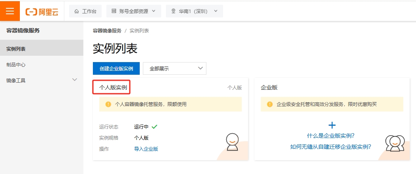The width and height of the screenshot is (416, 174).
Task: Open the orange hamburger menu
Action: pyautogui.click(x=10, y=11)
